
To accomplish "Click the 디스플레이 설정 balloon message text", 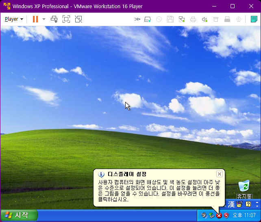I will 159,191.
